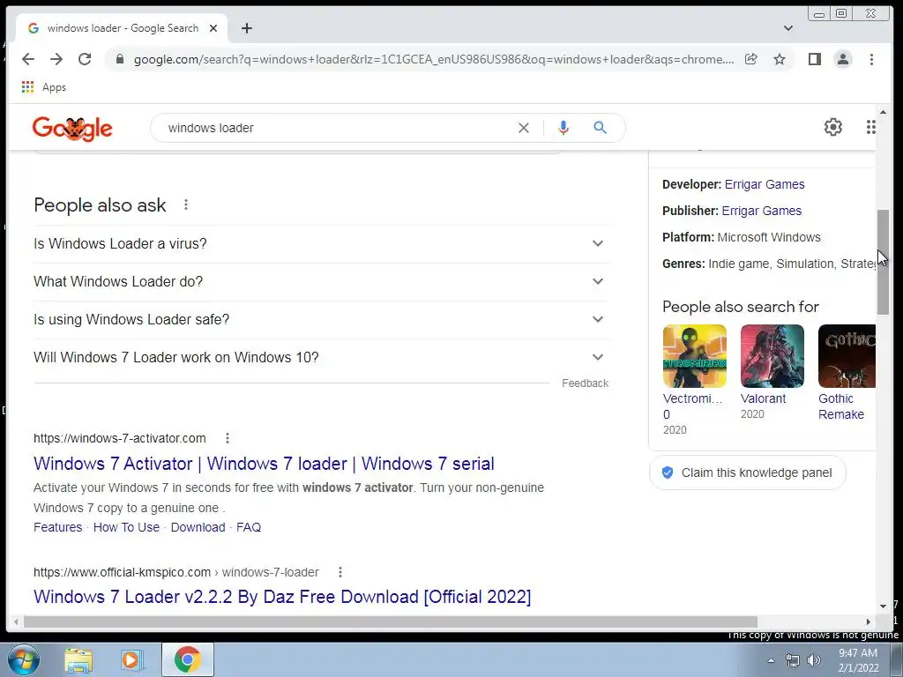
Task: Open Vectromirror 0 game thumbnail
Action: point(695,356)
